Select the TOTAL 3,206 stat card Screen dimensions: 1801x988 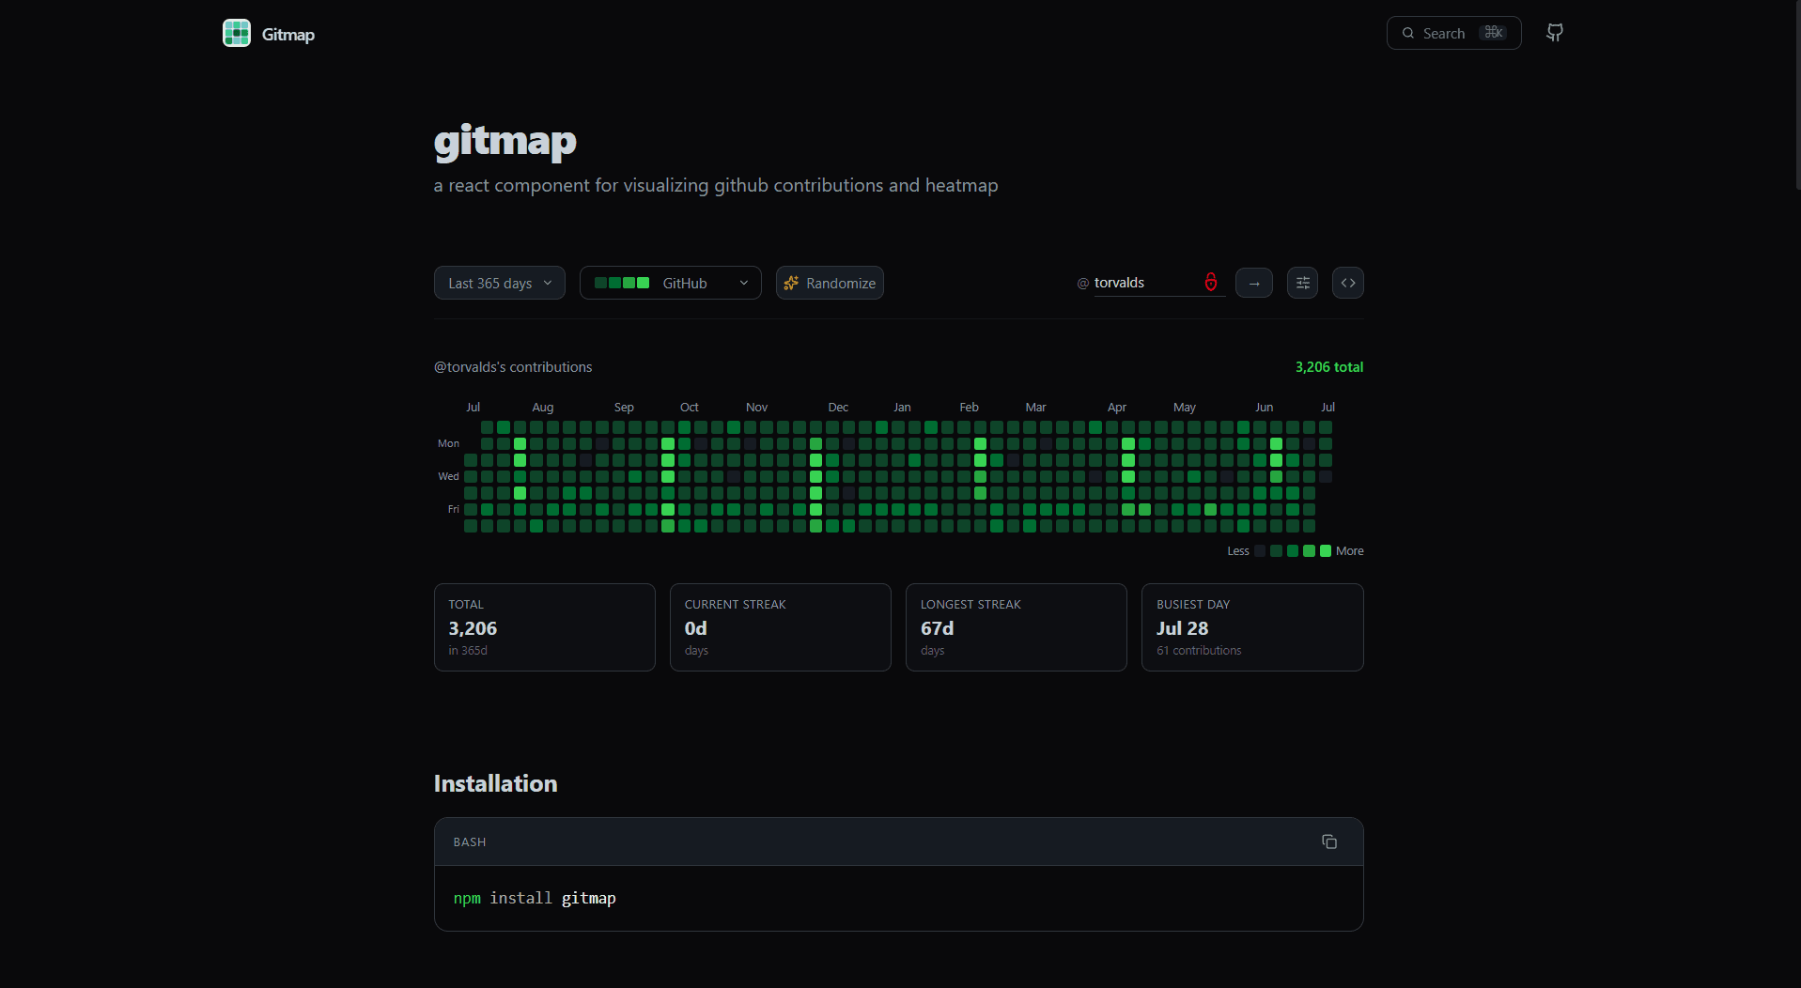click(544, 627)
